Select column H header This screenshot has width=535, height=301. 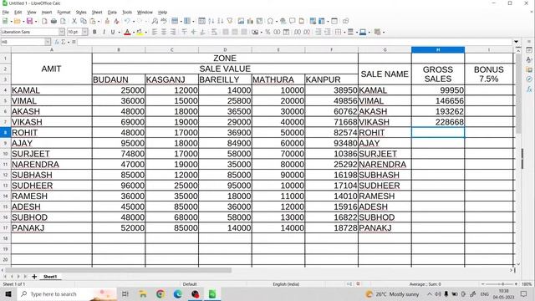tap(438, 50)
